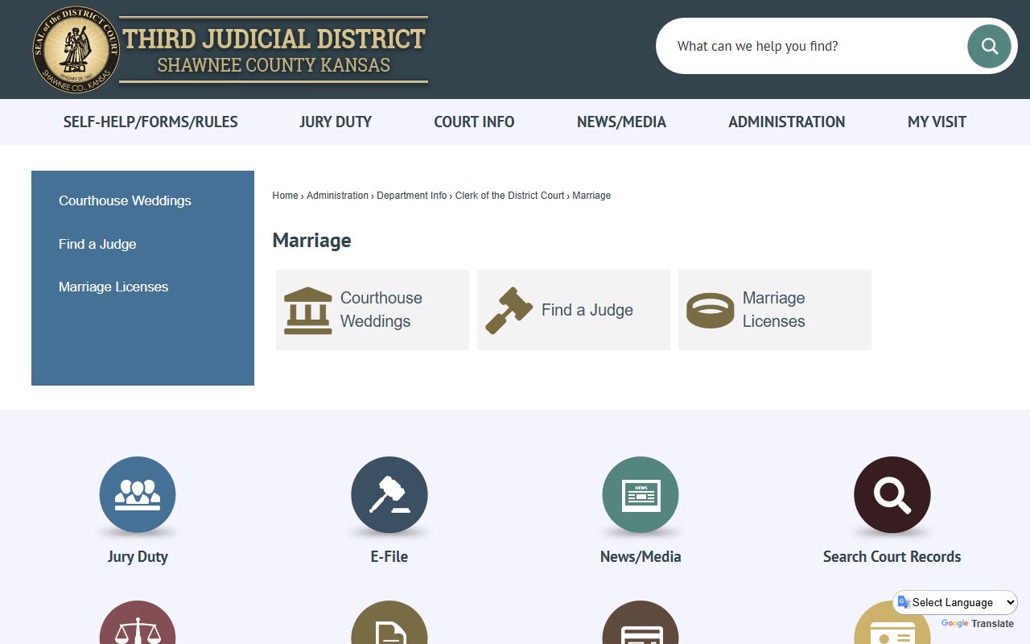Click the Marriage breadcrumb link
The image size is (1030, 644).
[x=591, y=196]
